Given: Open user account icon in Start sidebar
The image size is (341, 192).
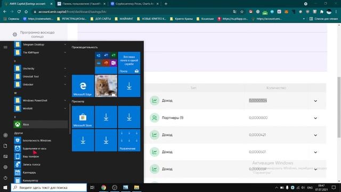Looking at the screenshot, I should (5, 135).
